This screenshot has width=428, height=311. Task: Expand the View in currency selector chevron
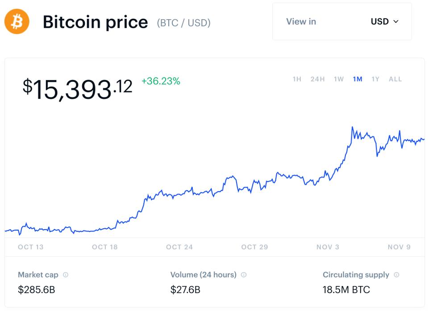coord(396,21)
